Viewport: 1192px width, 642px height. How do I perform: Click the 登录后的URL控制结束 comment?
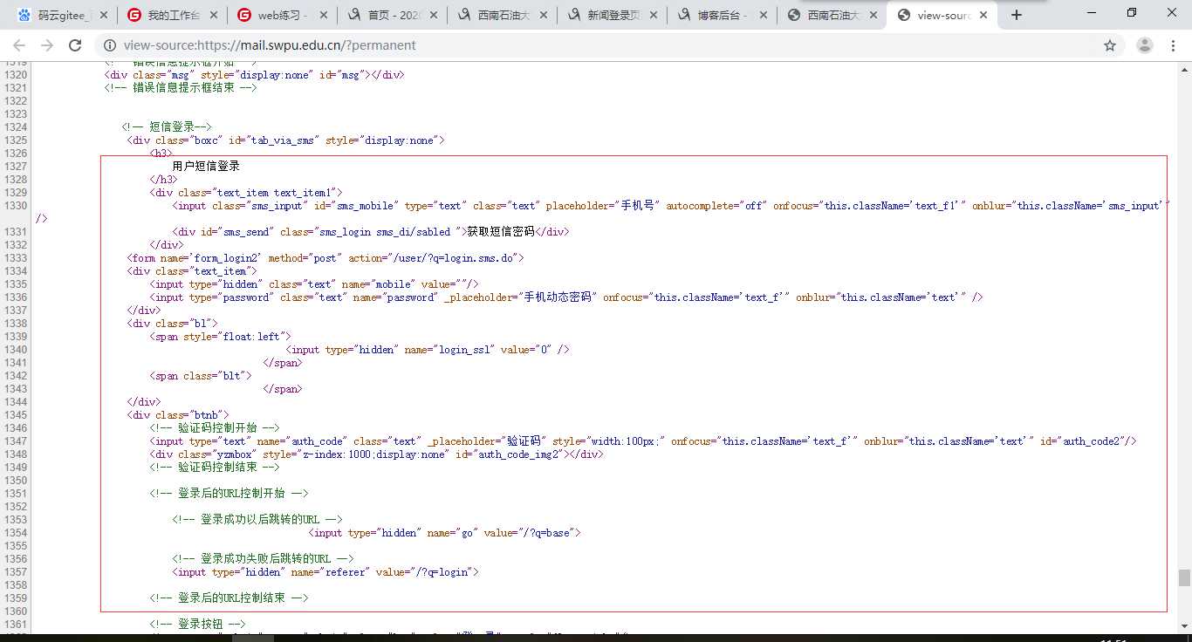click(x=229, y=598)
